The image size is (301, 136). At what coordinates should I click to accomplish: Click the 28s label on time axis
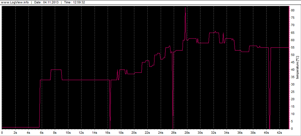(187, 133)
